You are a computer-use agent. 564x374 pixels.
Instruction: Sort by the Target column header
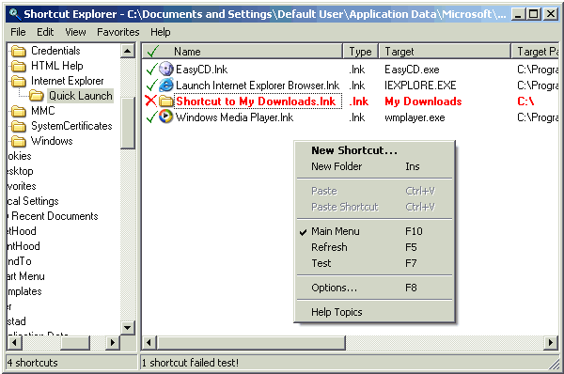(x=445, y=52)
